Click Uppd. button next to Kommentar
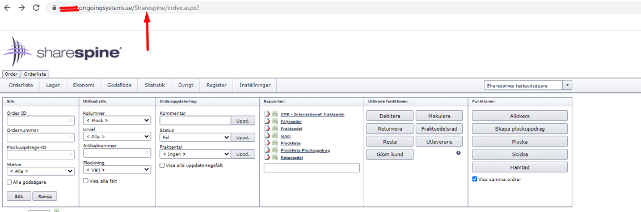 (243, 120)
